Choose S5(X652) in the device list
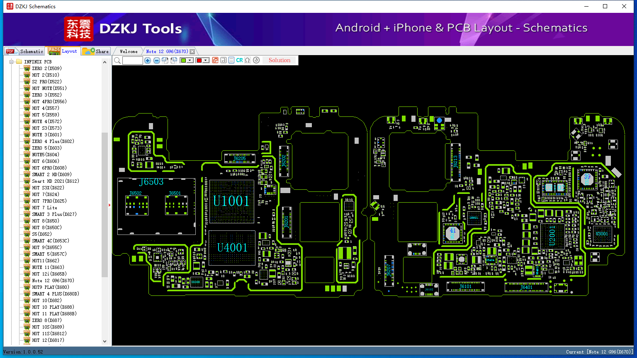This screenshot has height=358, width=637. click(42, 234)
